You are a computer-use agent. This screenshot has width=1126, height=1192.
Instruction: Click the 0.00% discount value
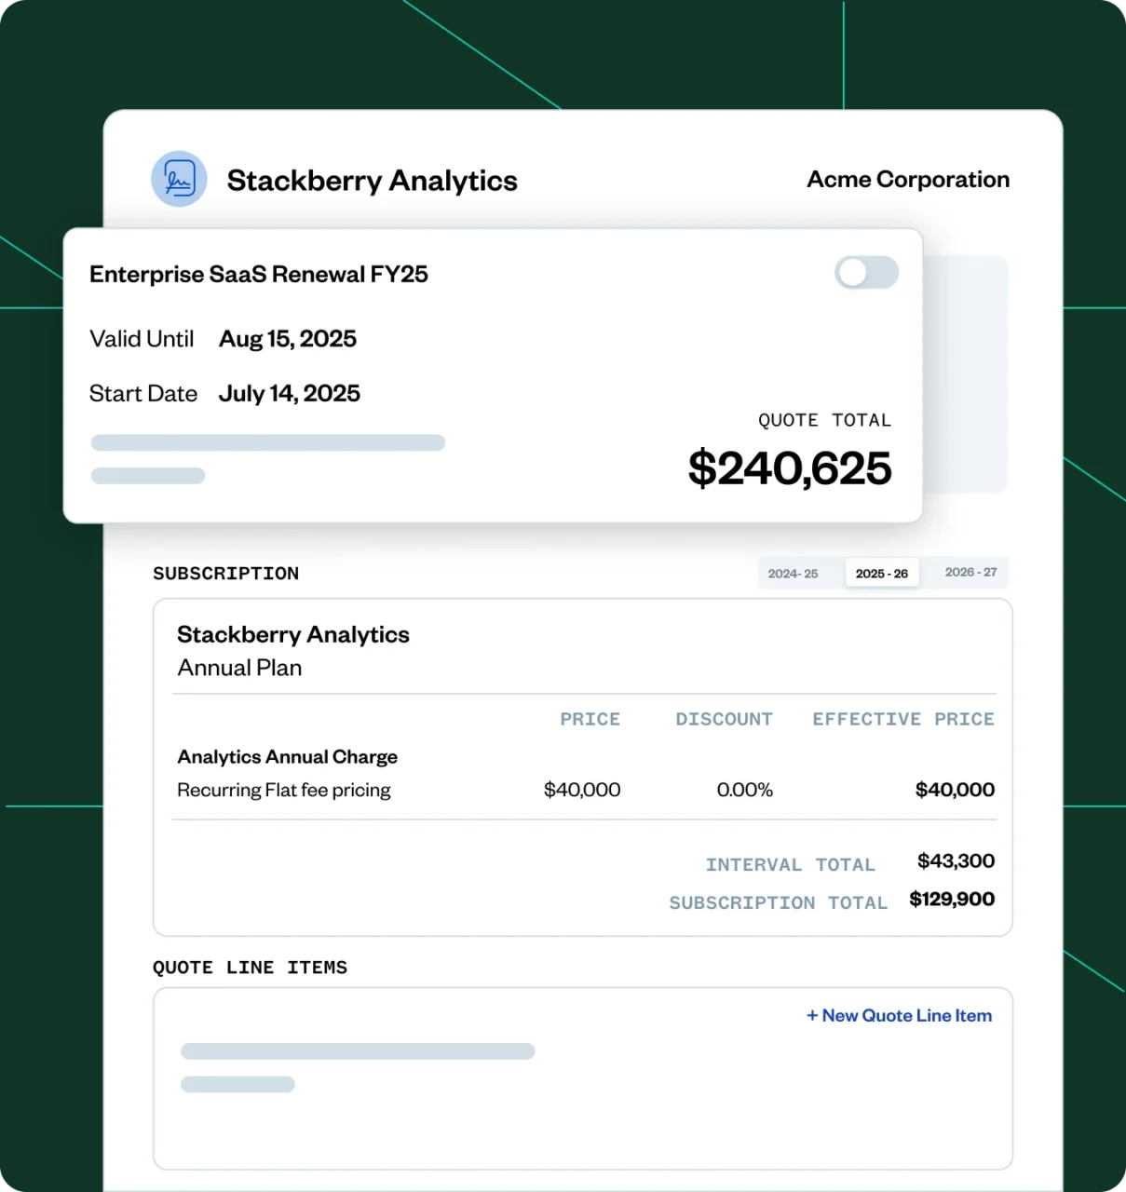pyautogui.click(x=744, y=790)
